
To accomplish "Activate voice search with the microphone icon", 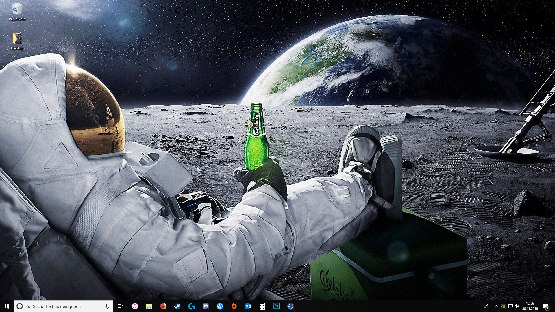I will [x=107, y=306].
